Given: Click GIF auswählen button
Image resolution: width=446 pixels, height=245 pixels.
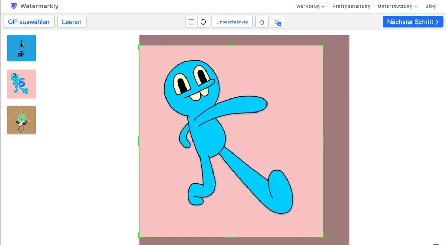Looking at the screenshot, I should tap(29, 22).
